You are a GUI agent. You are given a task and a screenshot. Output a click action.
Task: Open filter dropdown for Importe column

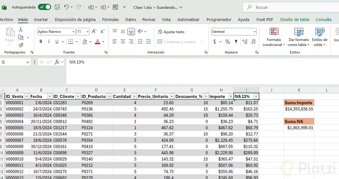(x=230, y=96)
